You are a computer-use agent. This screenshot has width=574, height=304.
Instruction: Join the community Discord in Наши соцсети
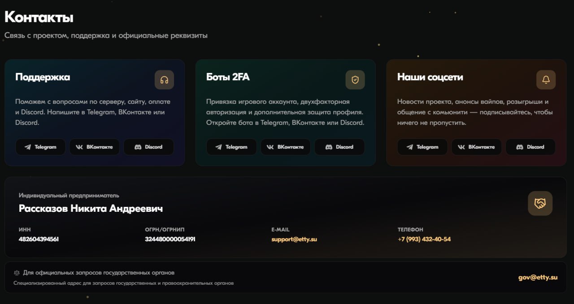click(x=531, y=147)
